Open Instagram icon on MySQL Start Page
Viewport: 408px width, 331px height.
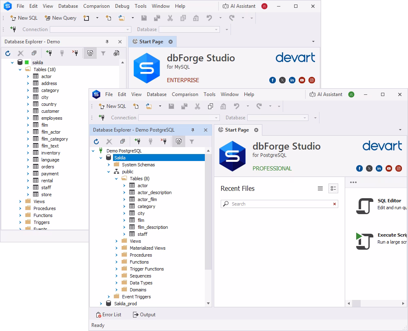pyautogui.click(x=312, y=80)
